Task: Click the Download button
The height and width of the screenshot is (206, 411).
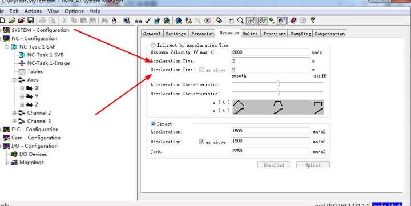Action: click(274, 165)
